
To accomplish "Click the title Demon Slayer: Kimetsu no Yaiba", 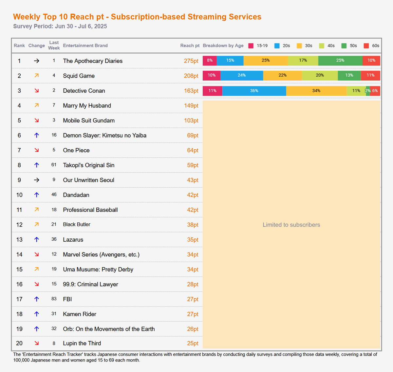I will [x=105, y=135].
